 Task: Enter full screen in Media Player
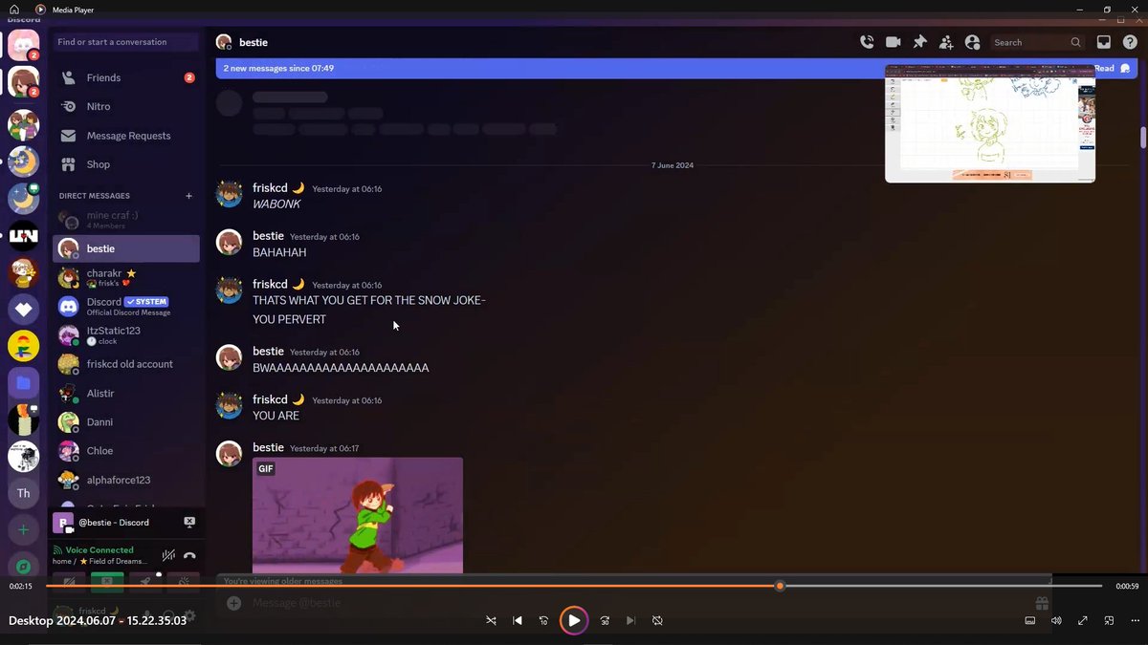[1083, 620]
